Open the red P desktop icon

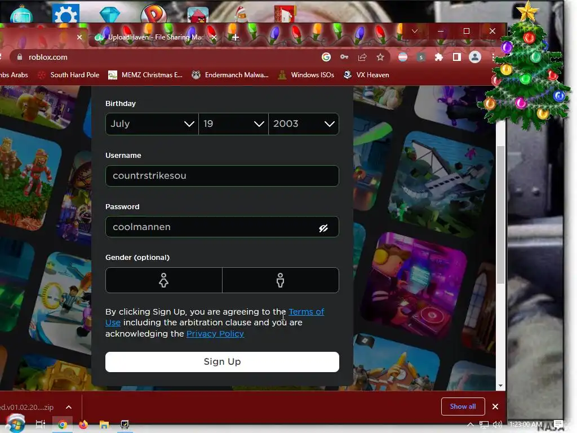[x=154, y=15]
